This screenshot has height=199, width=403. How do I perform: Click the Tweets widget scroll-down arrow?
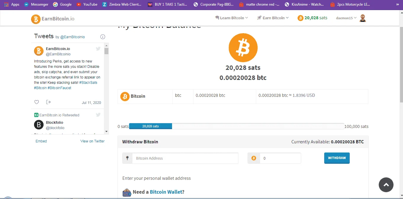coord(107,131)
